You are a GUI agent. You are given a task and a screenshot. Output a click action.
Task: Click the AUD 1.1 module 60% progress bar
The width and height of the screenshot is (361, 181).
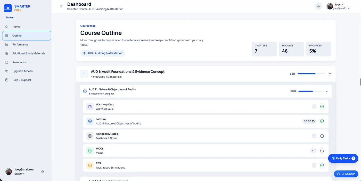click(x=310, y=91)
